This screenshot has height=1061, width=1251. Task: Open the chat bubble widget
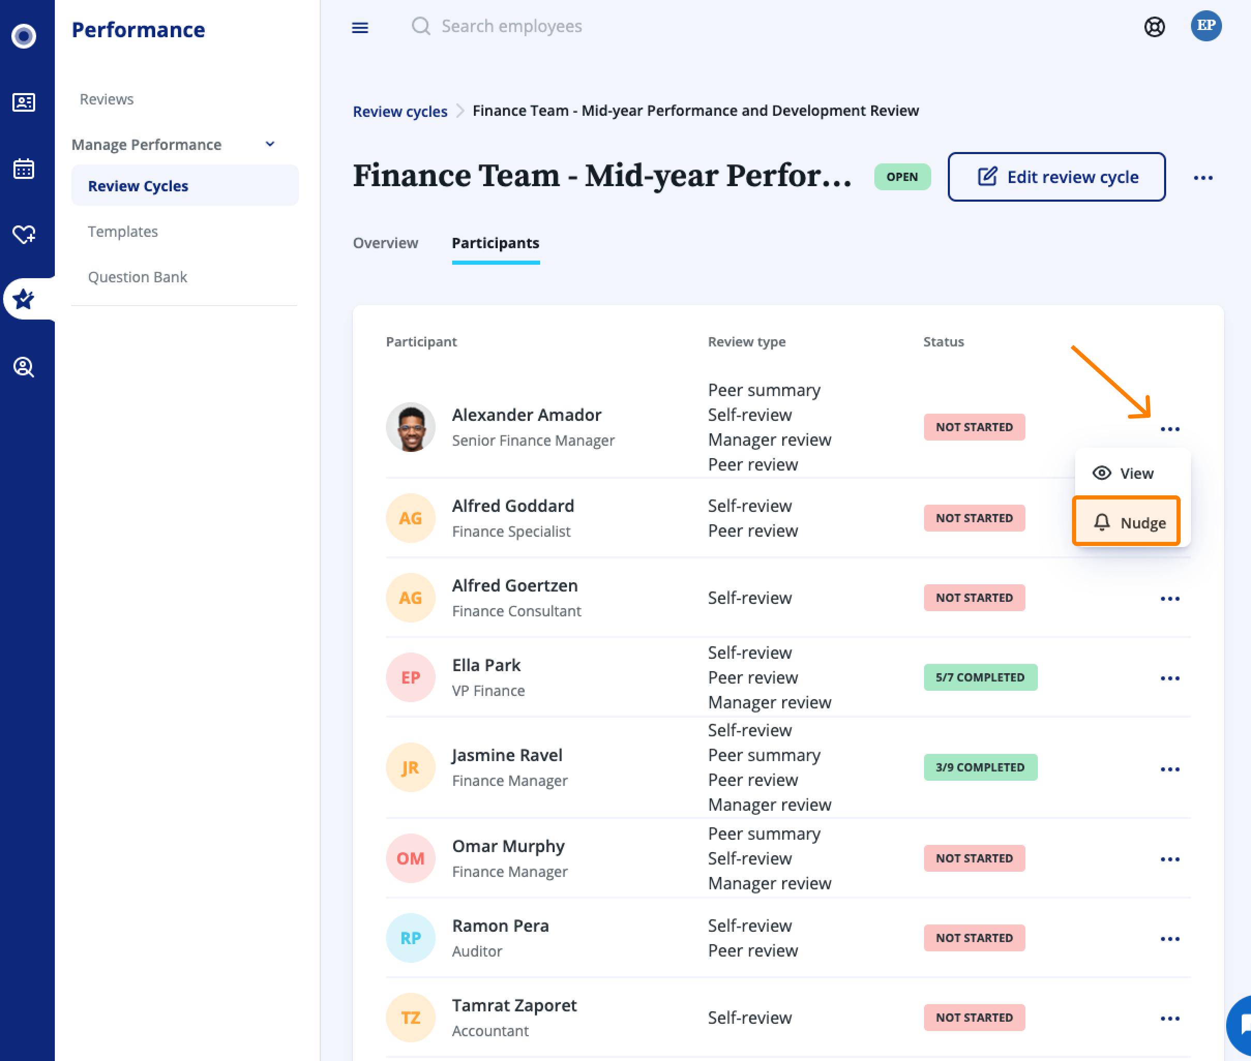pyautogui.click(x=1241, y=1025)
